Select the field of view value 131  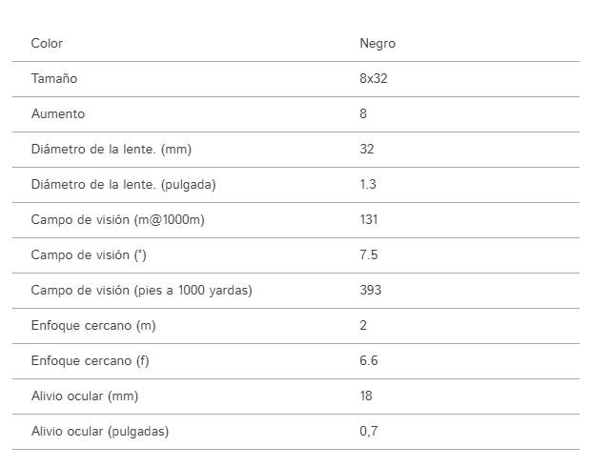click(369, 219)
